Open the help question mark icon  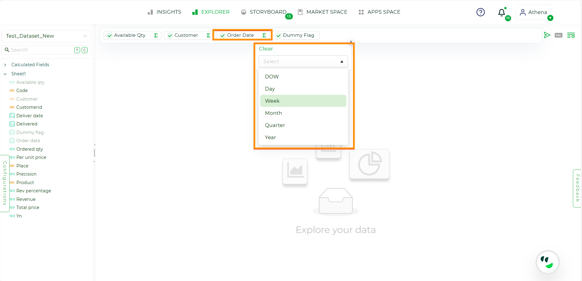pos(480,12)
